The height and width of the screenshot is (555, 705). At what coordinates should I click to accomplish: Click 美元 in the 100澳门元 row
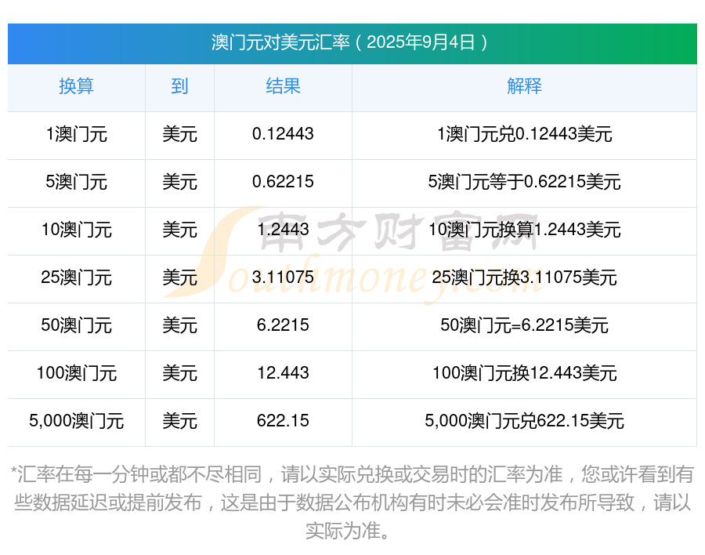(x=179, y=373)
